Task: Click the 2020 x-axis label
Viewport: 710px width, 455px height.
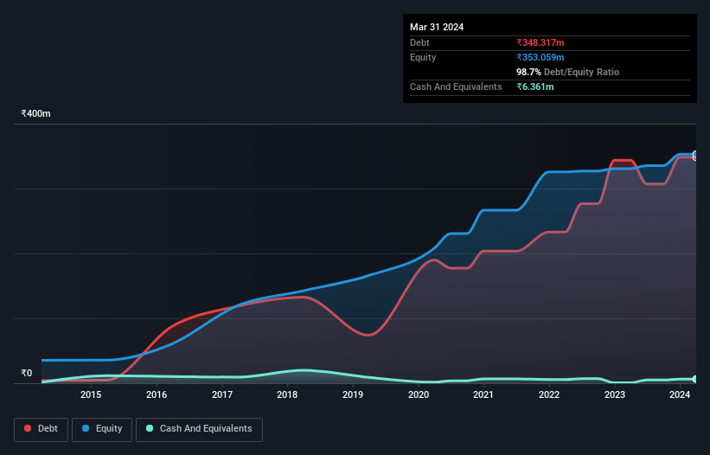Action: (419, 394)
